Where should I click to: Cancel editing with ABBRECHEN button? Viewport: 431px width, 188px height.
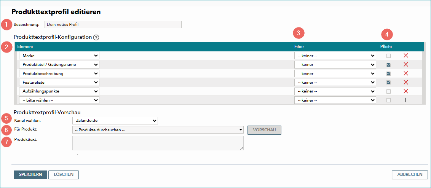point(410,175)
